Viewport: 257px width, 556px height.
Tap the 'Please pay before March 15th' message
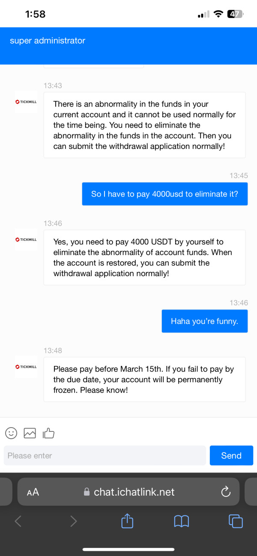[144, 379]
